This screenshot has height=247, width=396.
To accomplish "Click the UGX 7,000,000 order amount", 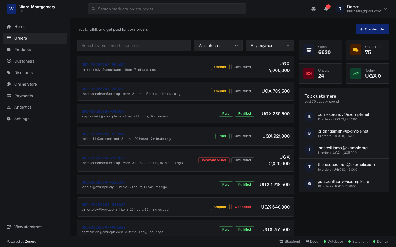I will [x=279, y=67].
